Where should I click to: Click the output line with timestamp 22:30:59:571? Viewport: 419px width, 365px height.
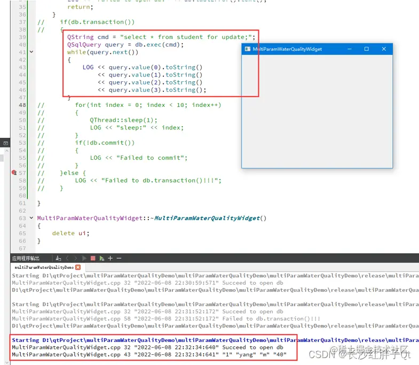click(x=147, y=283)
